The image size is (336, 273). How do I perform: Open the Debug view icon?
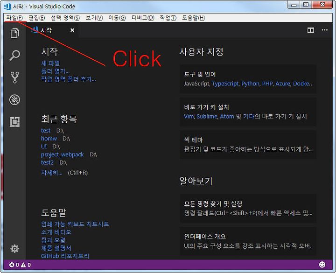[14, 100]
